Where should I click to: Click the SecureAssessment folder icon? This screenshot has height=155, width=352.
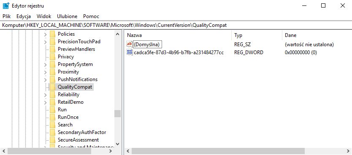52,140
